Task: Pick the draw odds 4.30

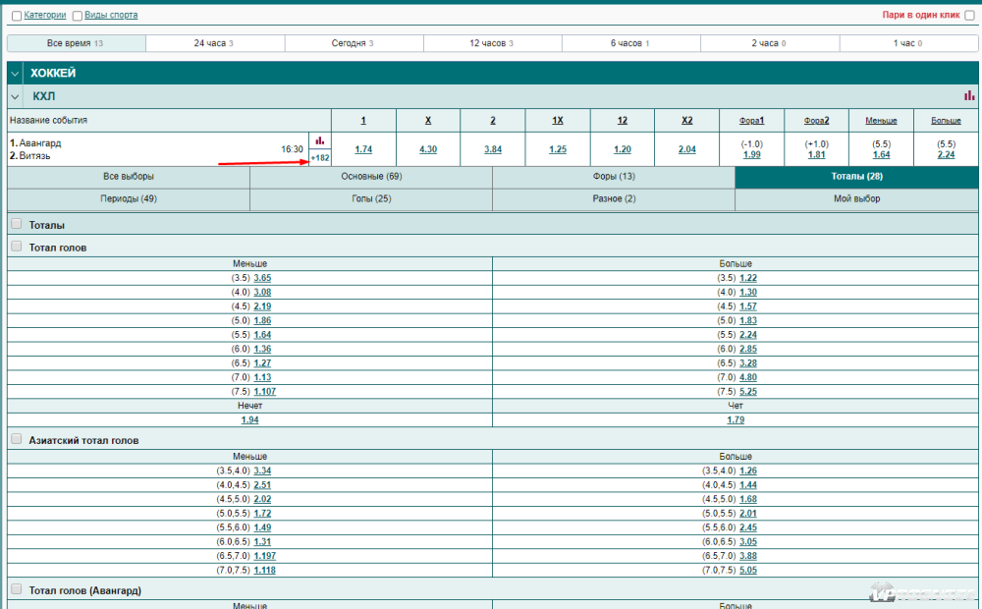Action: (428, 149)
